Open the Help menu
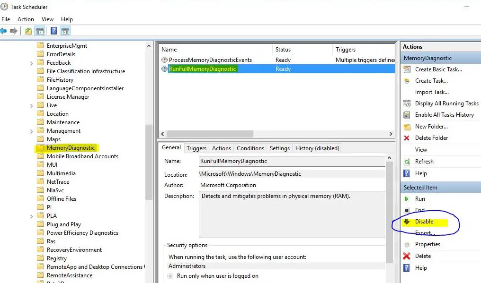Image resolution: width=481 pixels, height=283 pixels. point(67,19)
